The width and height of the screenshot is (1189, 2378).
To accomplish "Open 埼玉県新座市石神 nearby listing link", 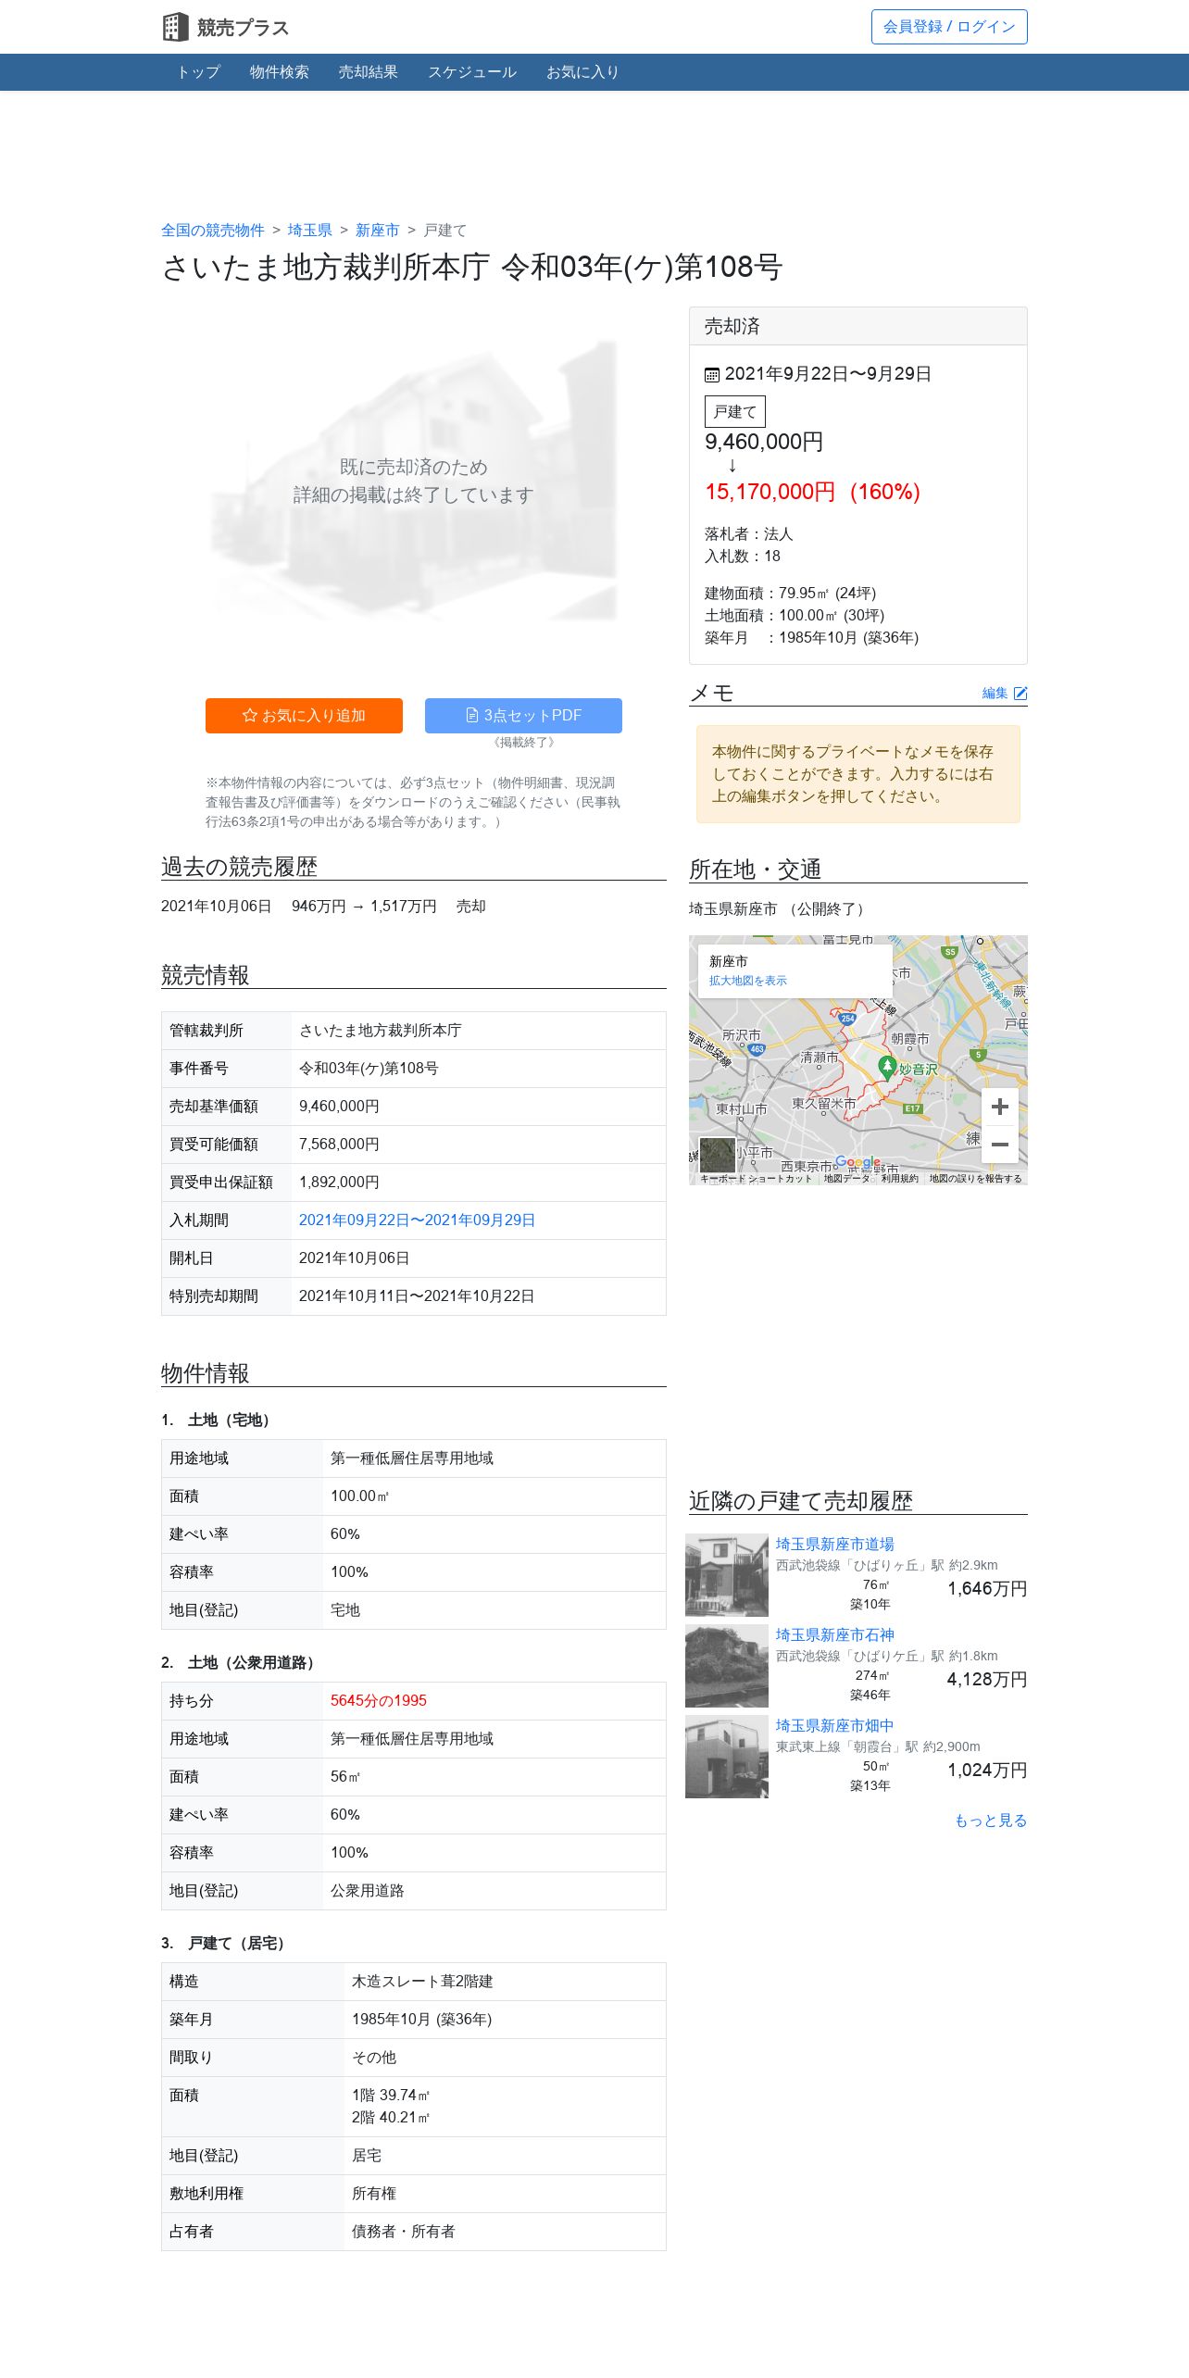I will click(x=835, y=1635).
